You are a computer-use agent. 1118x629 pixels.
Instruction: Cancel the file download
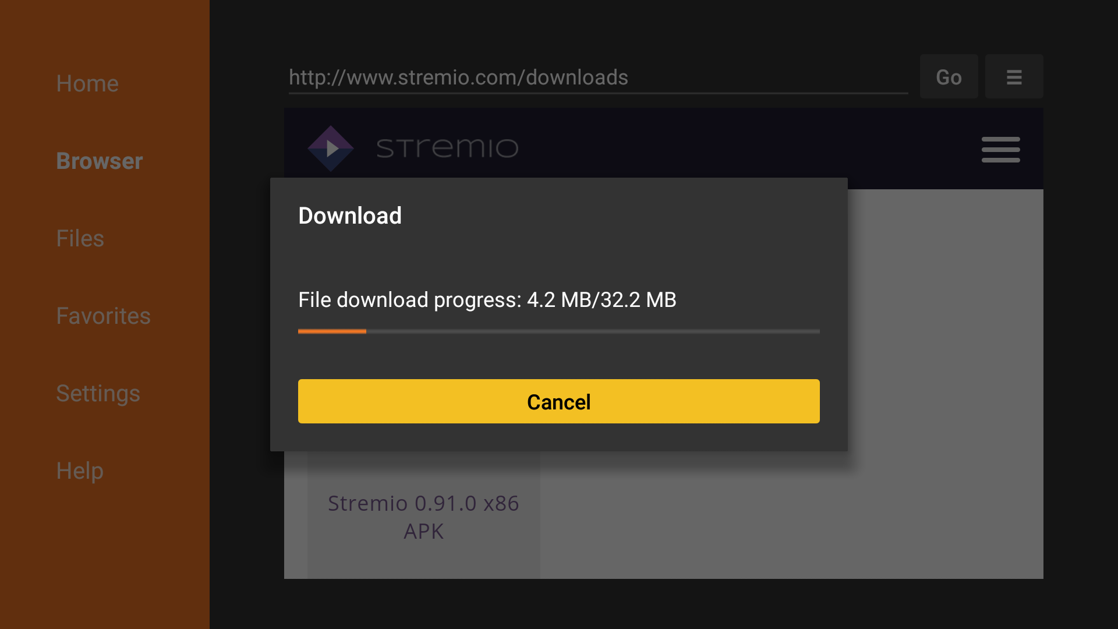point(558,401)
